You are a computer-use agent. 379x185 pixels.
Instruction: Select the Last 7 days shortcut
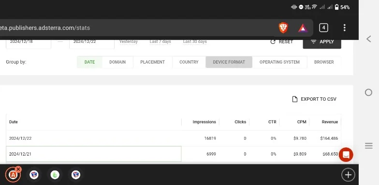pos(160,41)
